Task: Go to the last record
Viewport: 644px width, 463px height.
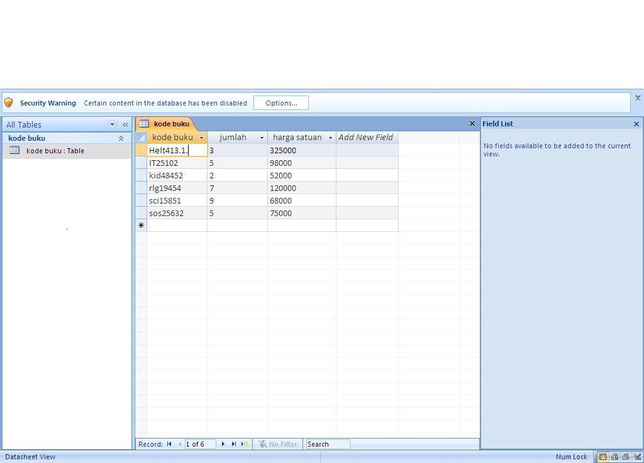Action: (234, 444)
